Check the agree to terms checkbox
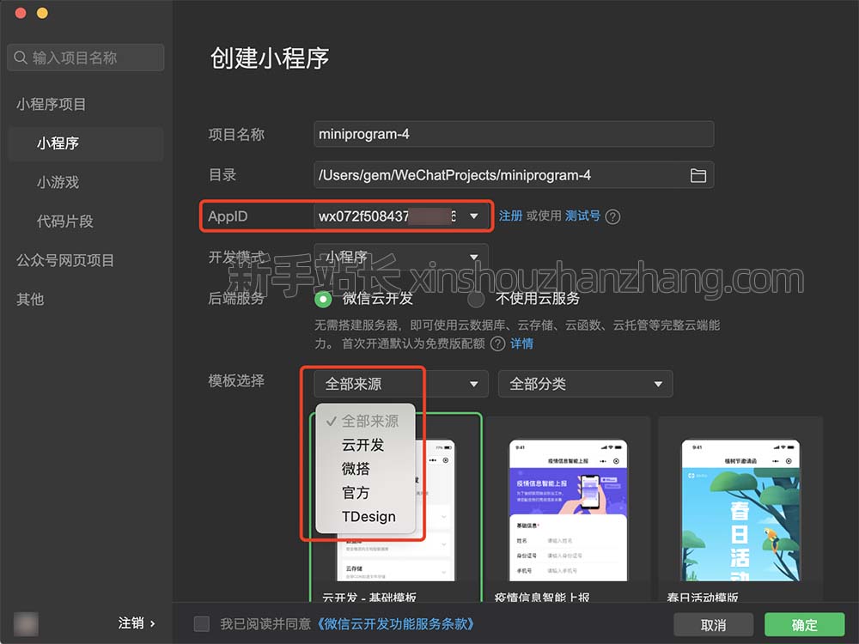859x644 pixels. coord(202,623)
